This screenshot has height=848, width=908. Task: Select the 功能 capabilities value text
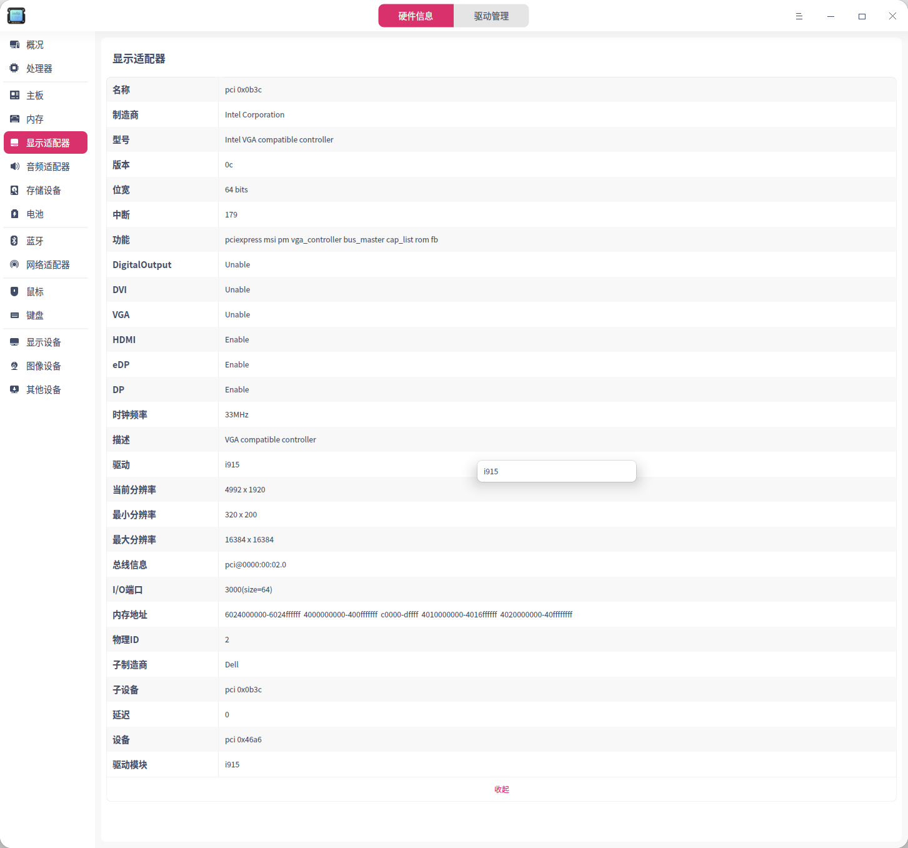pyautogui.click(x=331, y=239)
